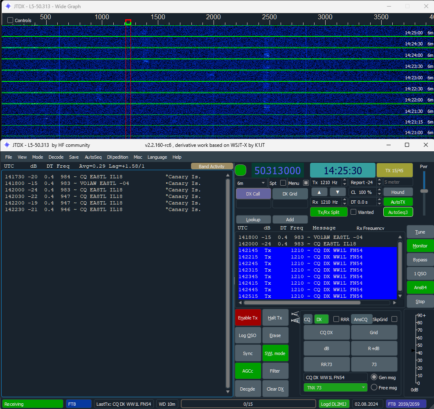Select the Free msg radio button
The width and height of the screenshot is (434, 409).
point(374,387)
